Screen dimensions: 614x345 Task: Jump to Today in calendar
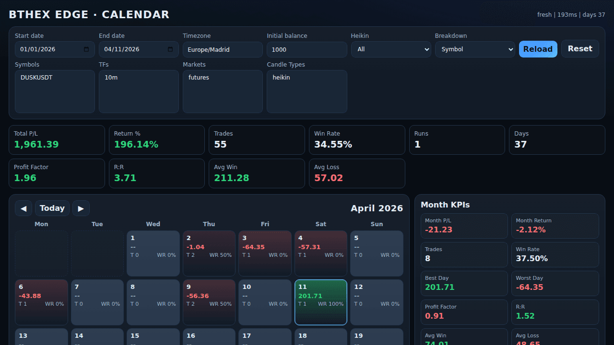coord(52,208)
